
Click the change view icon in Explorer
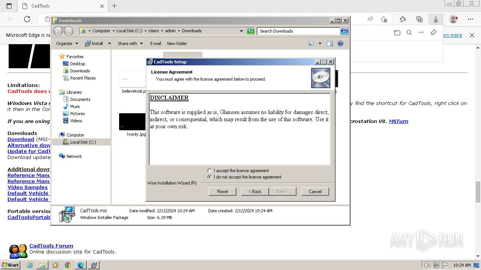click(x=311, y=43)
